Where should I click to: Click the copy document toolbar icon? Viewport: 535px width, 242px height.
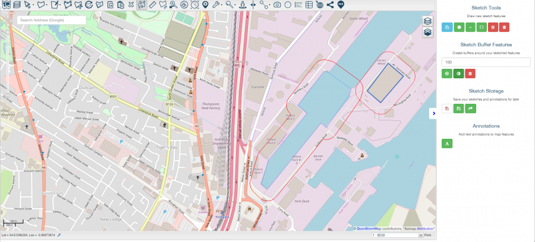tap(110, 5)
